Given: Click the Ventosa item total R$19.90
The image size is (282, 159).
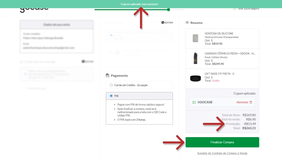Looking at the screenshot, I should (217, 44).
